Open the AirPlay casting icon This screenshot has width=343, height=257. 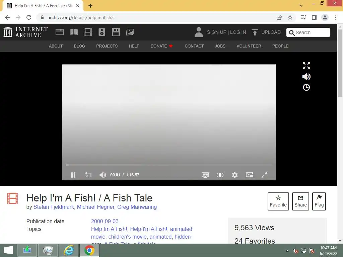point(205,175)
